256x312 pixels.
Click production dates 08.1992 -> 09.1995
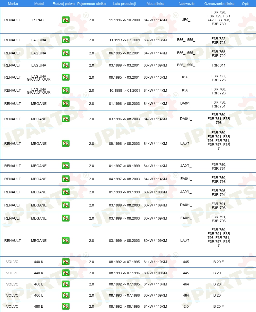click(x=124, y=306)
